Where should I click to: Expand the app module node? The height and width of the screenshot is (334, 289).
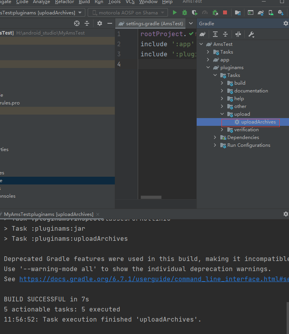coord(208,60)
